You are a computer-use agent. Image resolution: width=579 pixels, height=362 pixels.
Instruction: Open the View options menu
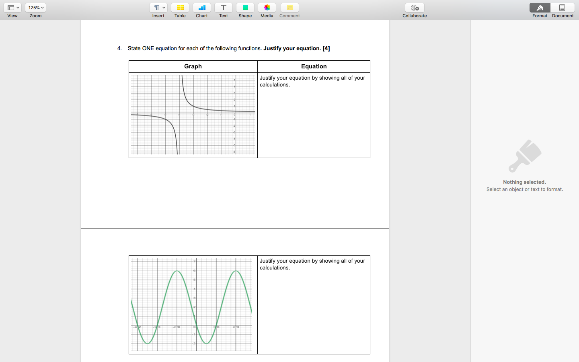(x=12, y=8)
